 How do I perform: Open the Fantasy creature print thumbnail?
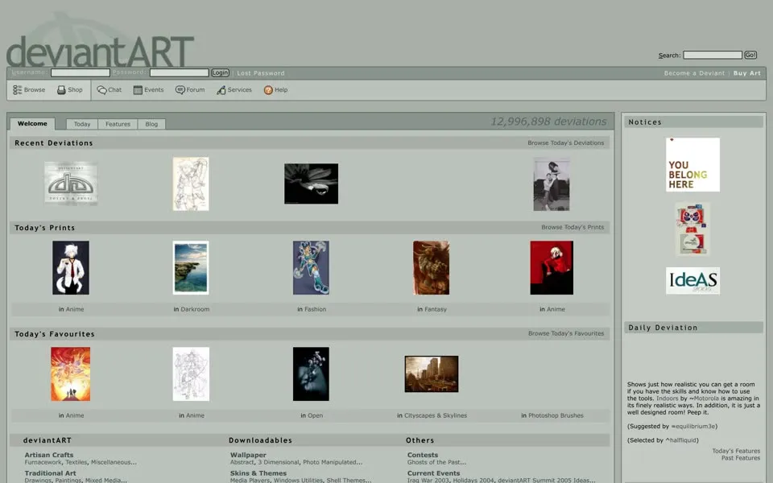pyautogui.click(x=432, y=267)
